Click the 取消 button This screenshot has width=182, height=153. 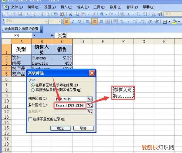tap(83, 128)
